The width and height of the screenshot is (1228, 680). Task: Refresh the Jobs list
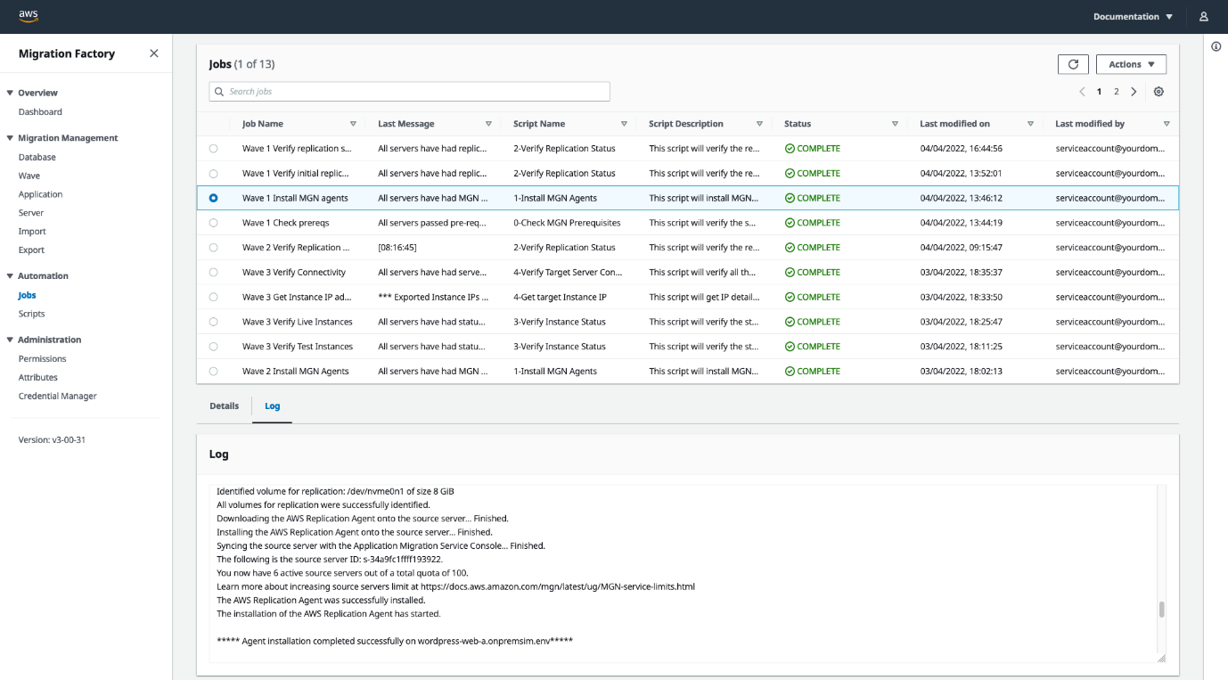(x=1073, y=63)
